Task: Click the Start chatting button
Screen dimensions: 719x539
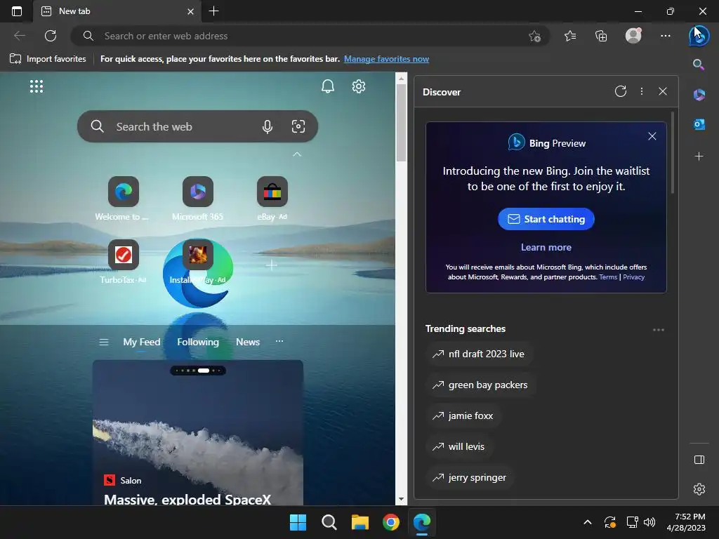Action: 546,219
